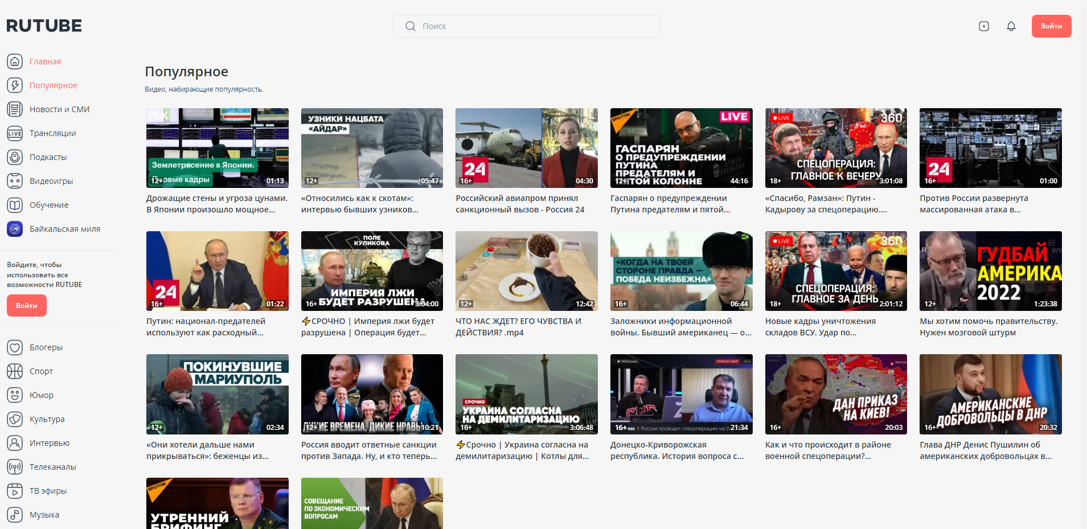Open Гаспарян о предупреждении Путина title
Viewport: 1087px width, 529px height.
pos(670,204)
